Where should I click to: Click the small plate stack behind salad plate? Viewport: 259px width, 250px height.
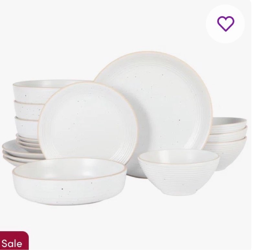click(28, 140)
